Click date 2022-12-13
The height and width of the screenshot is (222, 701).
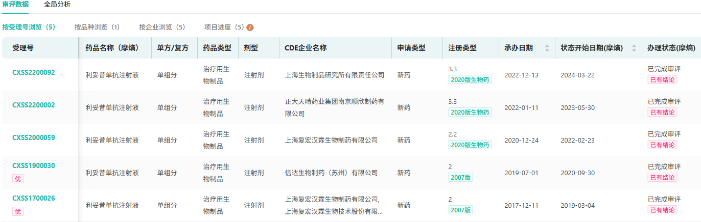[520, 75]
